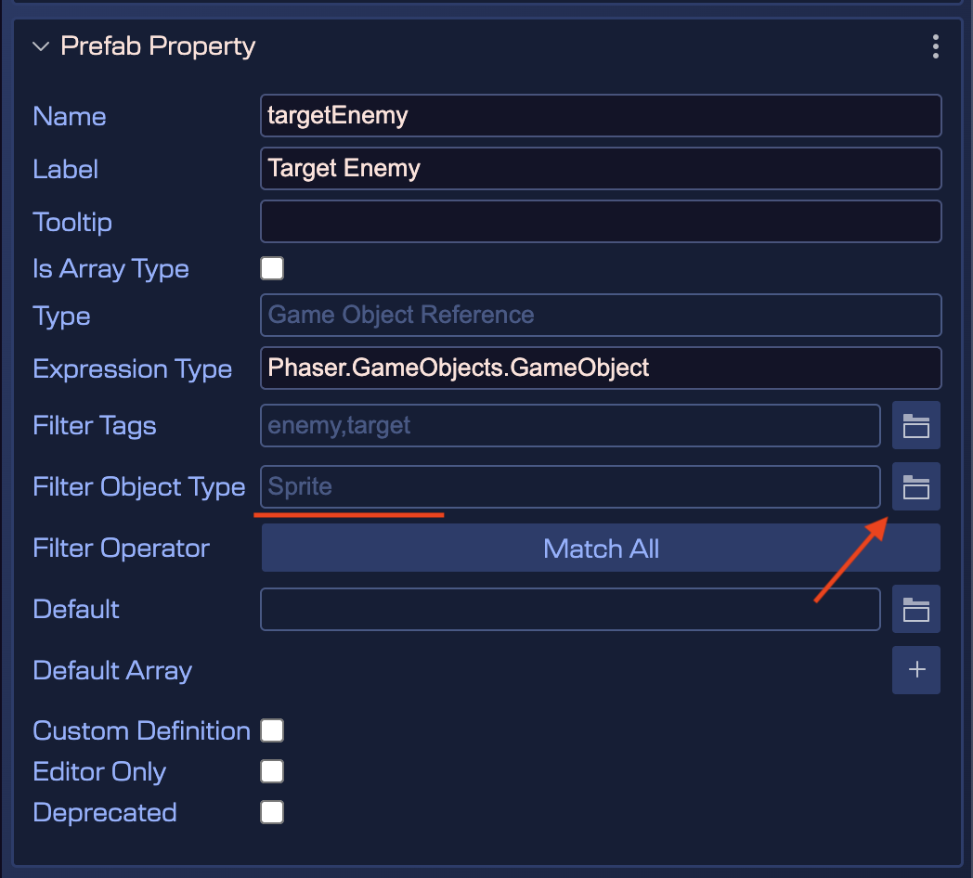Check the Editor Only option

(x=272, y=771)
